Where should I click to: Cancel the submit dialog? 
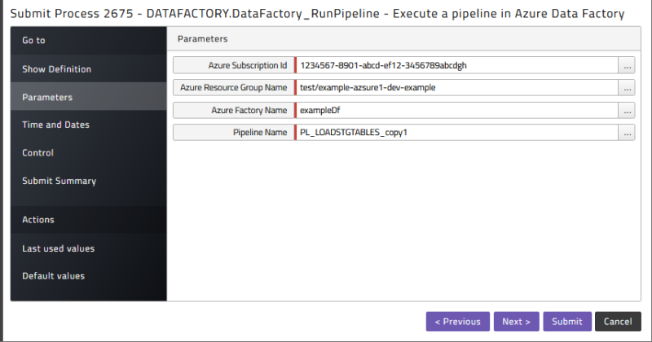[x=618, y=321]
